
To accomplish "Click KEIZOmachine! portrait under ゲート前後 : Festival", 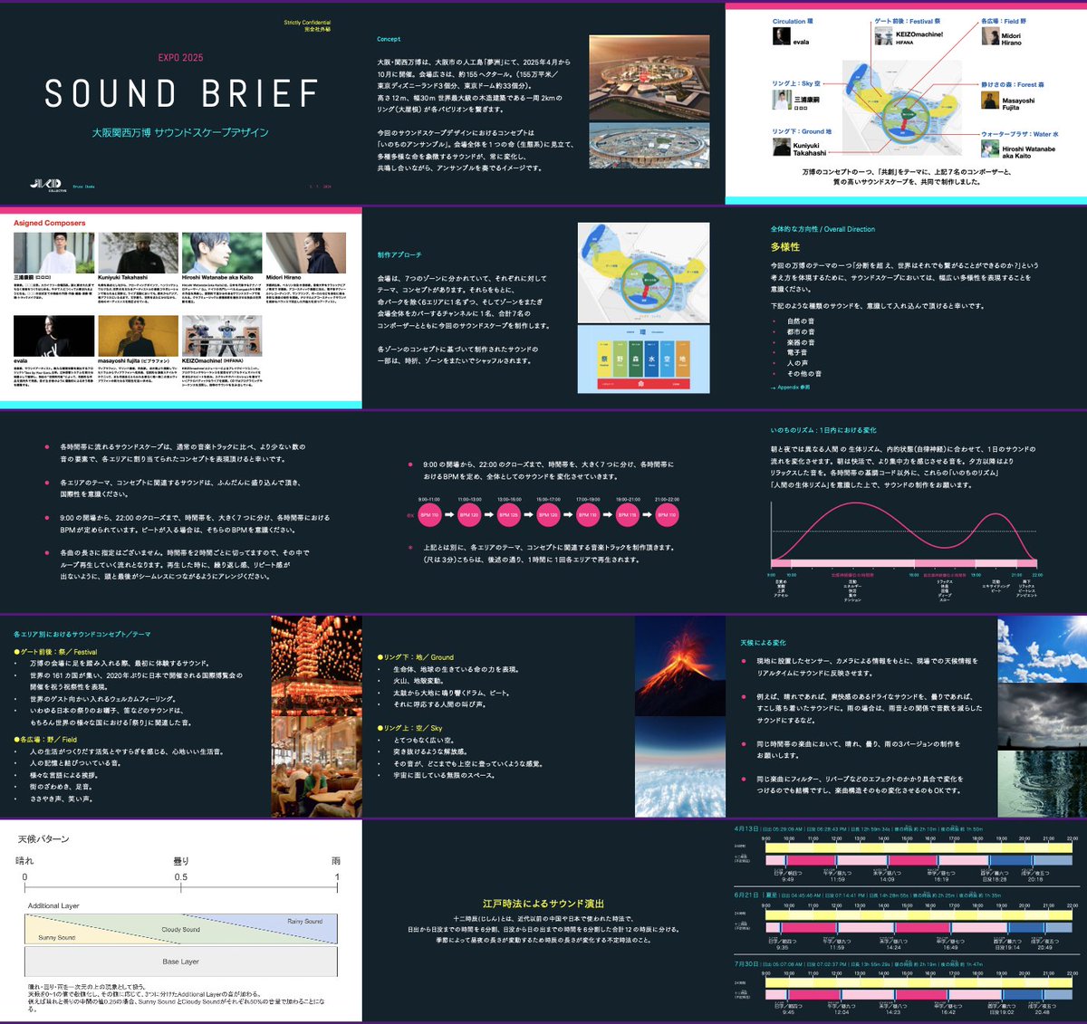I will point(883,36).
